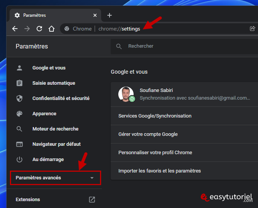
Task: Click Soufiane Sabiri profile avatar
Action: coord(126,94)
